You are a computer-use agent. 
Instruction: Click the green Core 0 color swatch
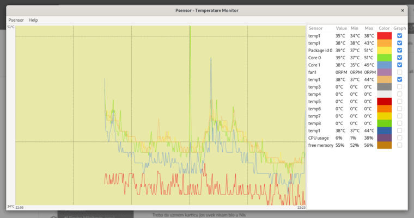point(384,58)
